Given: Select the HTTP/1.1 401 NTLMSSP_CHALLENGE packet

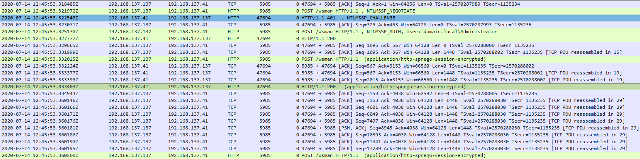Looking at the screenshot, I should [320, 18].
